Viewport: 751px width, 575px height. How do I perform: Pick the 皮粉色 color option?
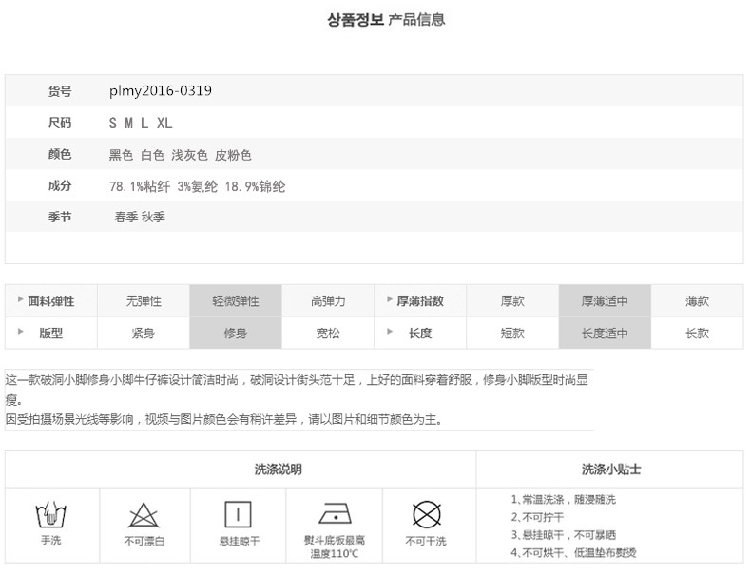click(x=233, y=155)
